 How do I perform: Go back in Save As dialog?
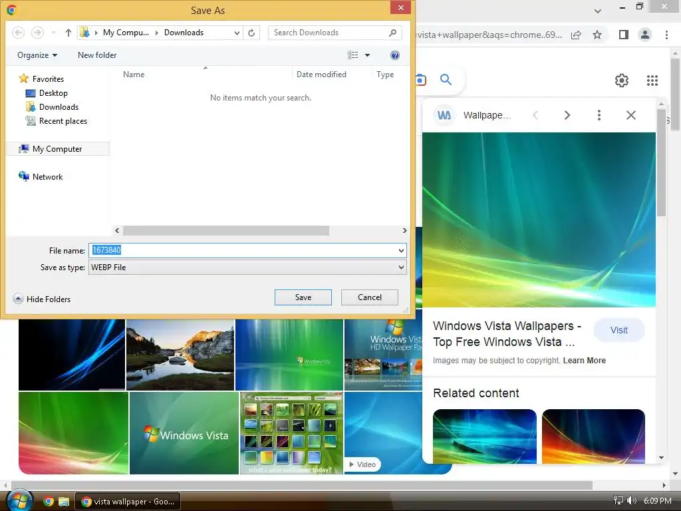pos(18,33)
